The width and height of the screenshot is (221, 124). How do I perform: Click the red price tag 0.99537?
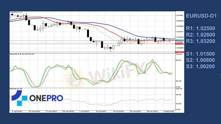[x=179, y=52]
